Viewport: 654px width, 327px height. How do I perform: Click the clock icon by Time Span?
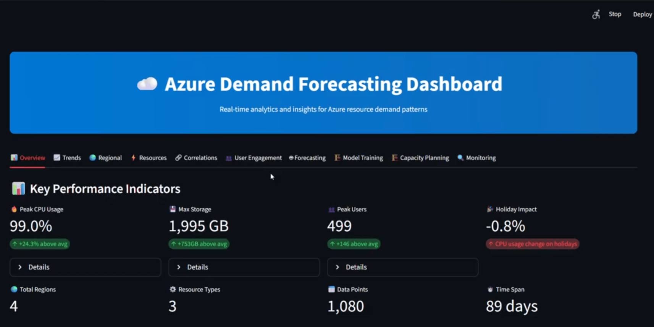490,290
